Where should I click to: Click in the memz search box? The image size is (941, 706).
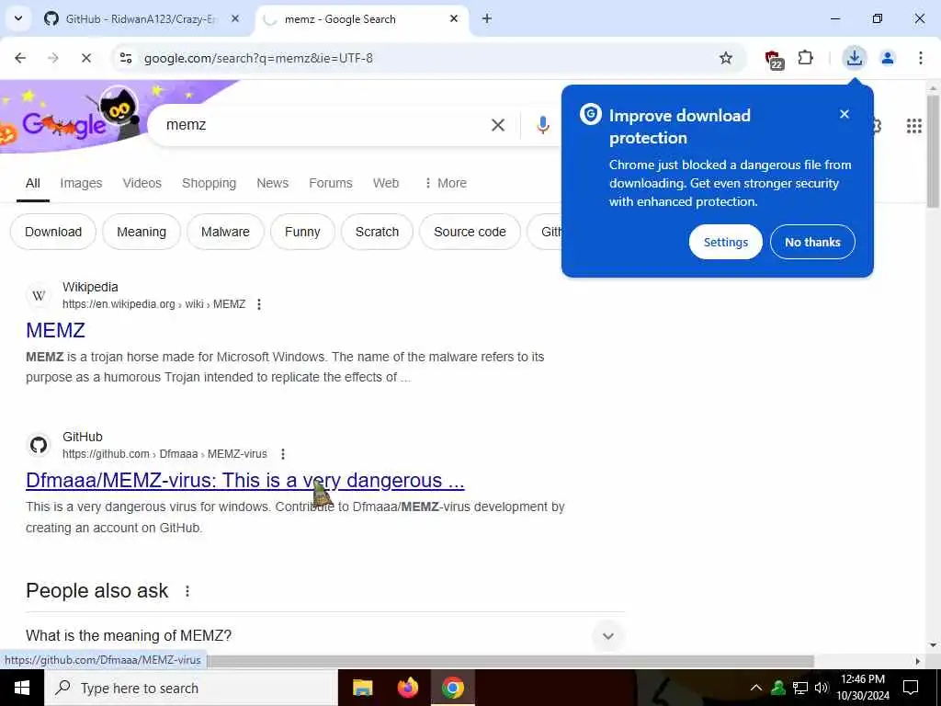pyautogui.click(x=324, y=125)
